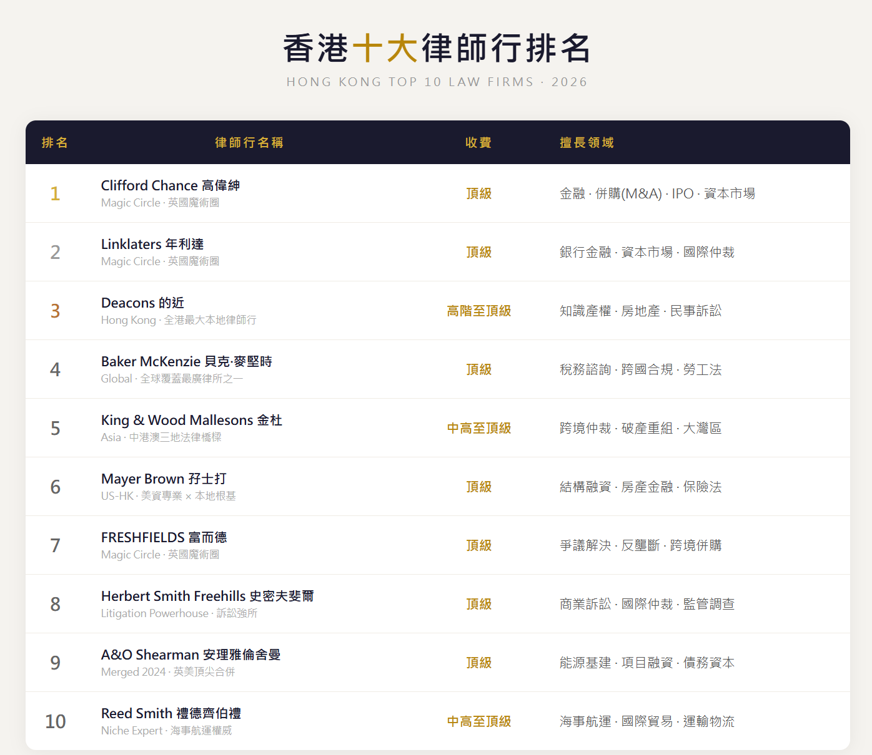
Task: Select Clifford Chance 高偉紳 firm name
Action: pos(171,185)
